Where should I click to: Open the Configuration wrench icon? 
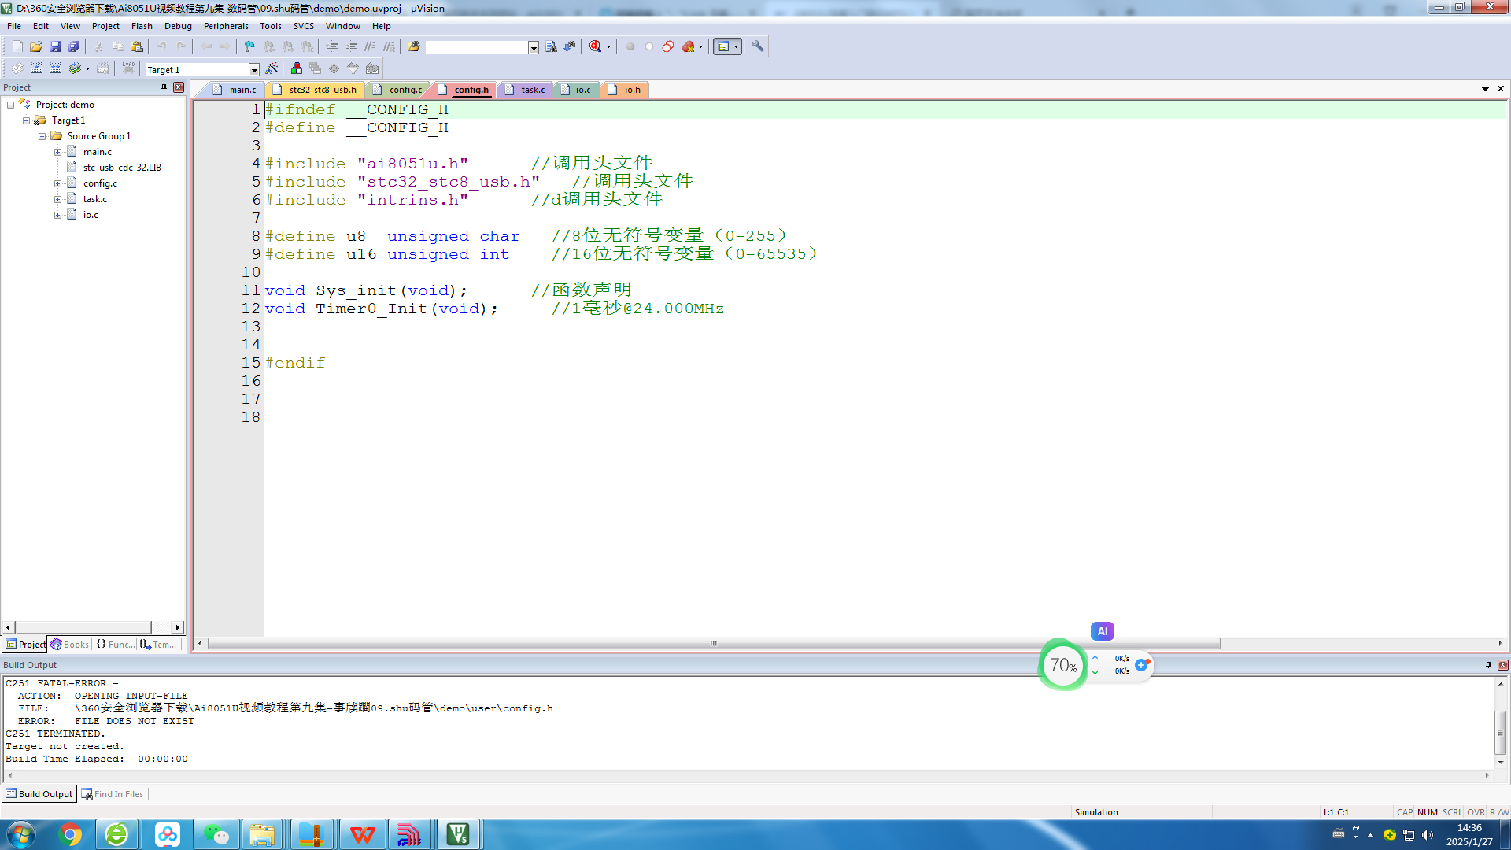758,46
